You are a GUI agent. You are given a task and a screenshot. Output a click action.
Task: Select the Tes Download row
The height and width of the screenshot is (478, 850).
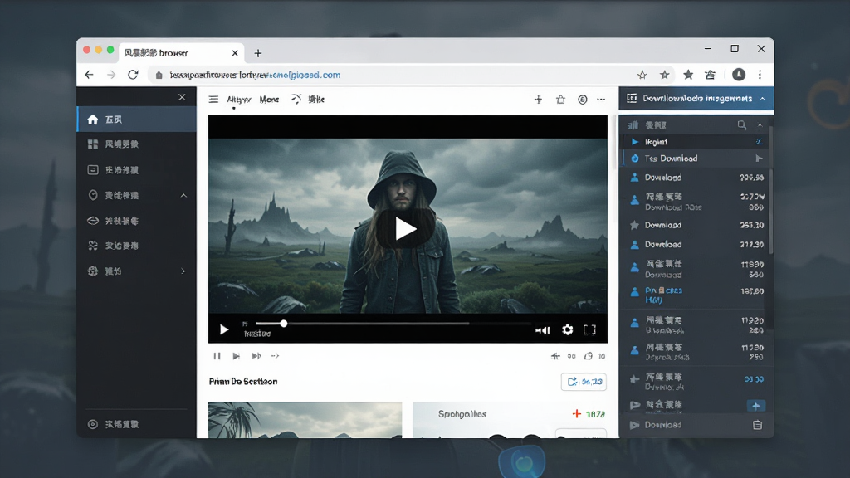(694, 159)
